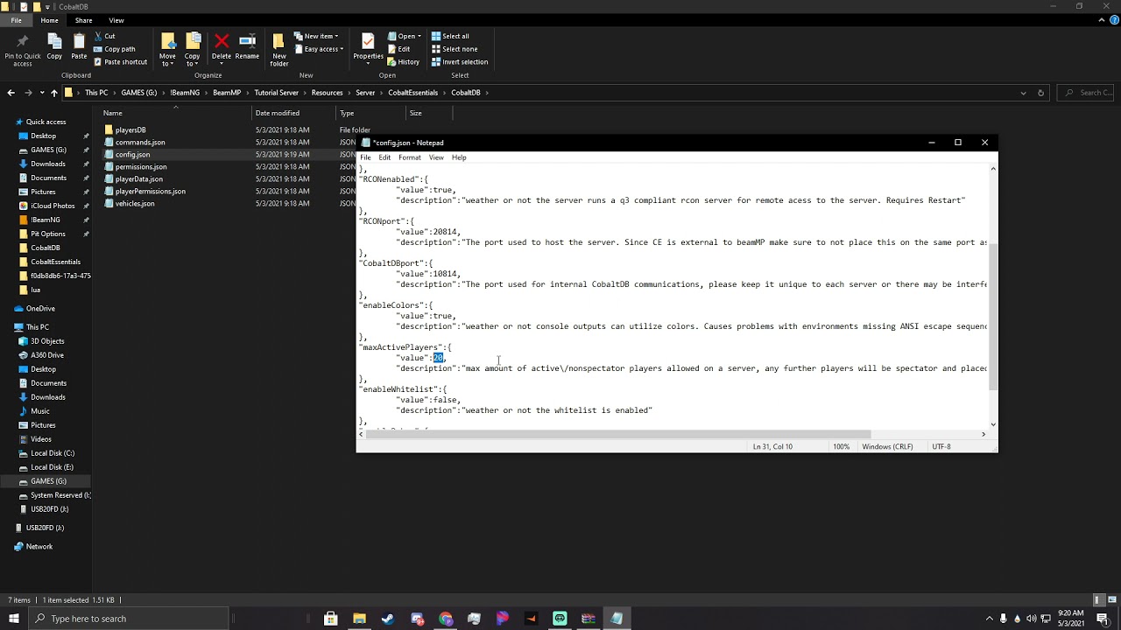Open iCloud Photos in sidebar
The width and height of the screenshot is (1121, 630).
[53, 206]
